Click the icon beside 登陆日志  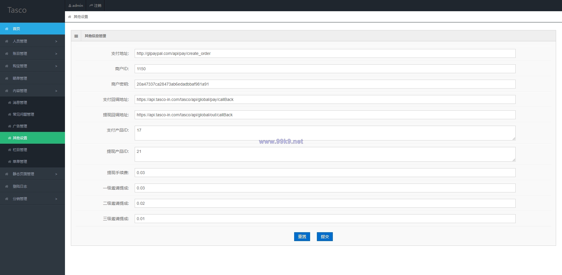[6, 186]
